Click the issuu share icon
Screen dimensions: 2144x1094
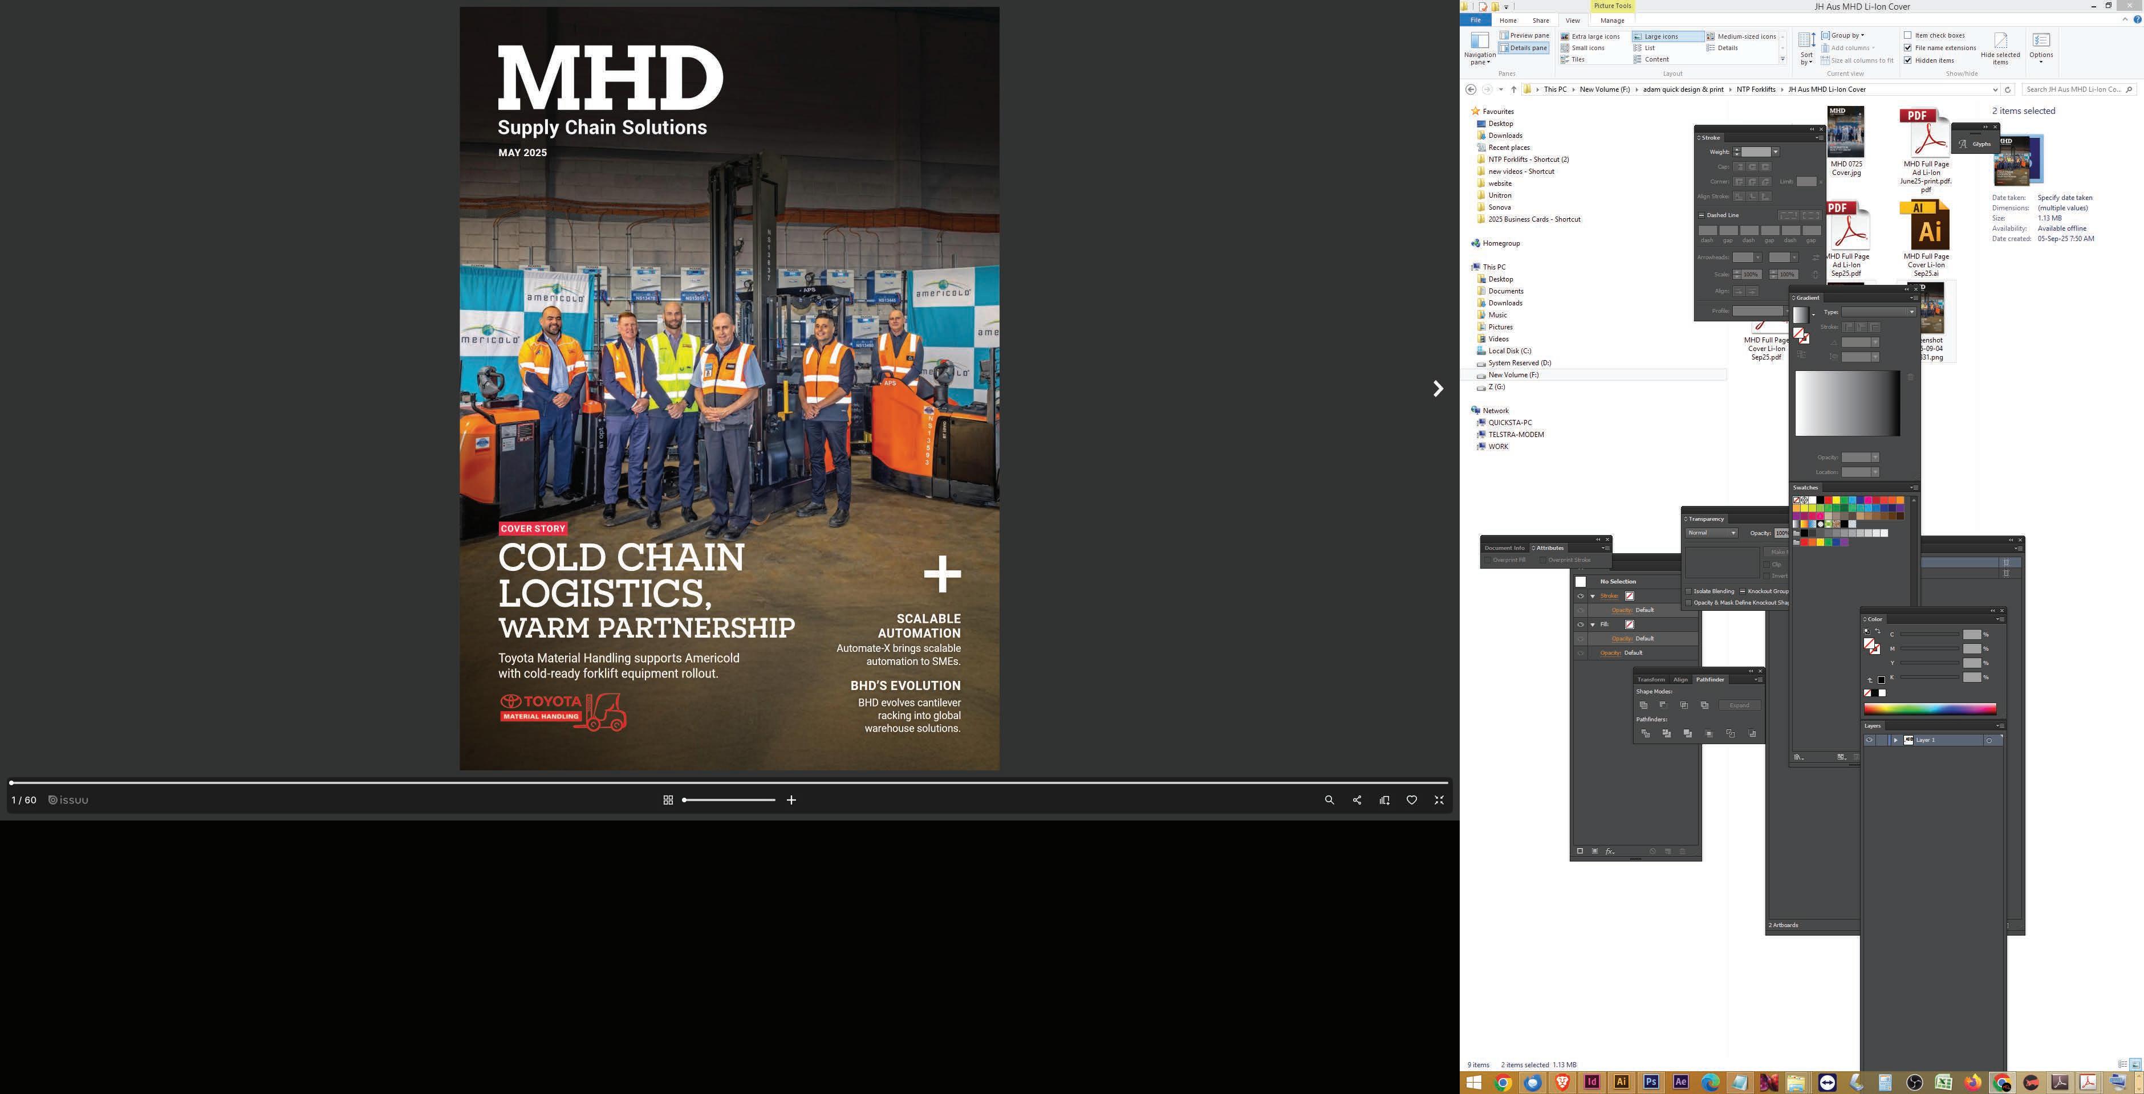[1357, 801]
